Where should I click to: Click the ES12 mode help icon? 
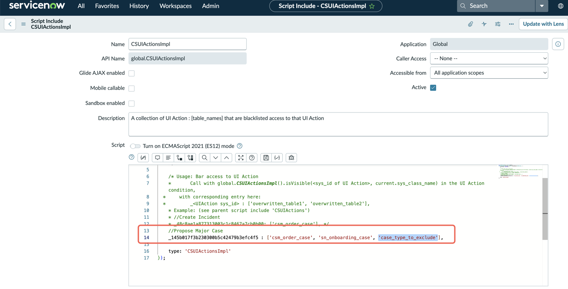(240, 146)
